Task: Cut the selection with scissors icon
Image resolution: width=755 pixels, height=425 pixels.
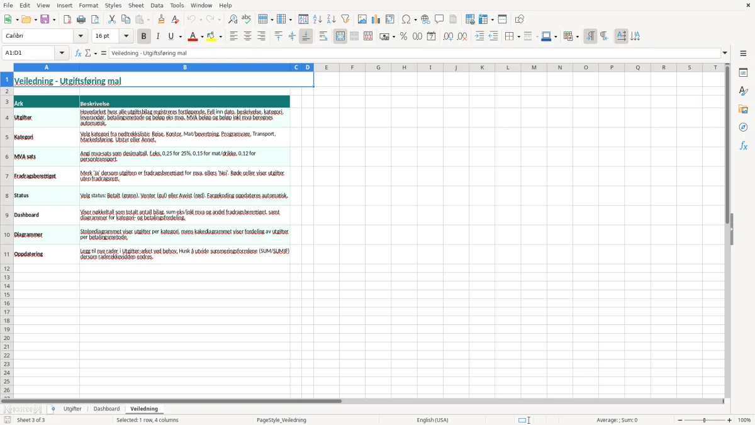Action: tap(112, 20)
